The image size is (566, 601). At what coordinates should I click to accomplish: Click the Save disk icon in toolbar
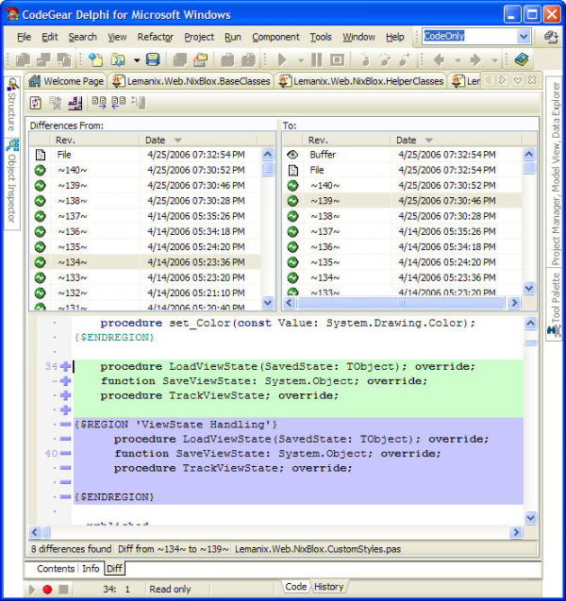pos(153,59)
